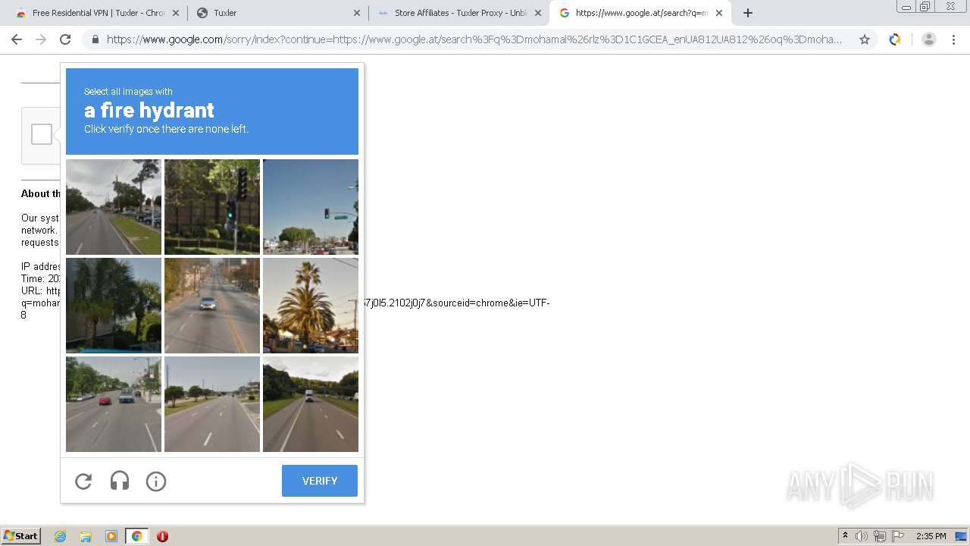Select the tile with an empty multi-lane road
Screen dimensions: 970x546
(212, 404)
